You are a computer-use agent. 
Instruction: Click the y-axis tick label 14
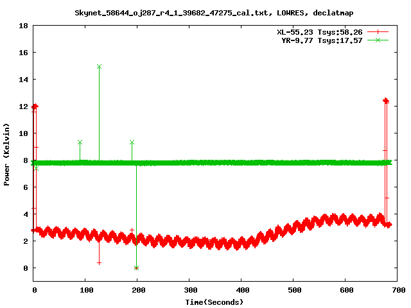(x=23, y=80)
